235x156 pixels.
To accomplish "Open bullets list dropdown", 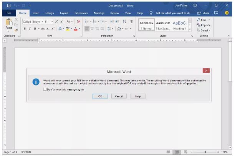I will coord(91,22).
